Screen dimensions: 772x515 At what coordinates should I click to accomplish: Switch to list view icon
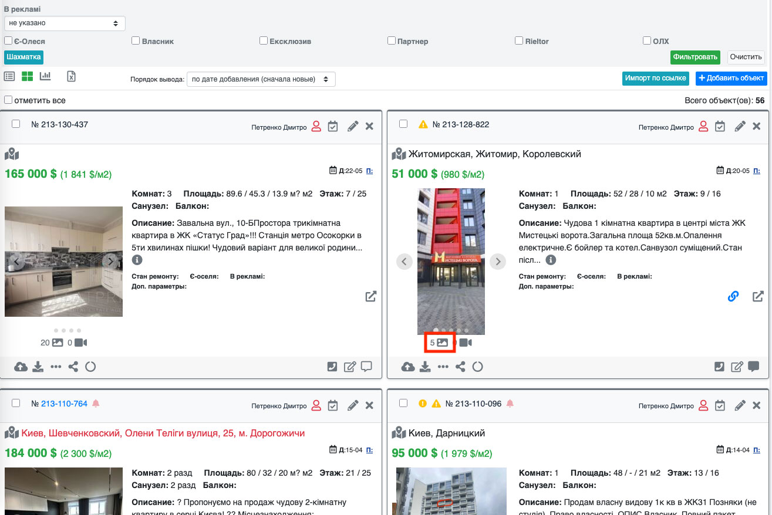click(x=9, y=76)
